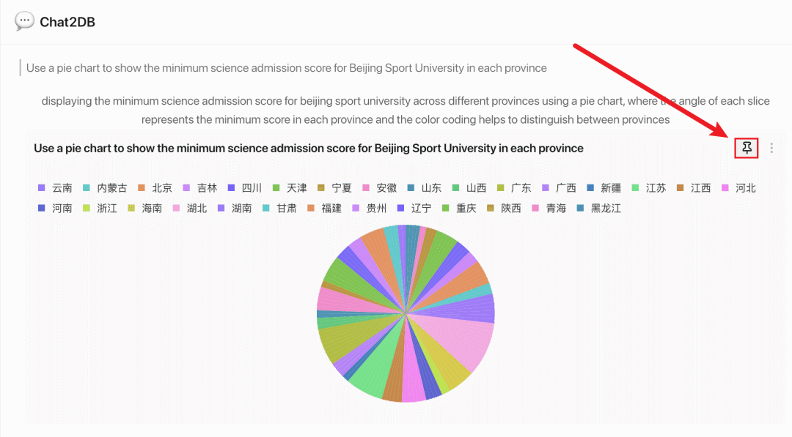Click the chart title heading text

309,148
